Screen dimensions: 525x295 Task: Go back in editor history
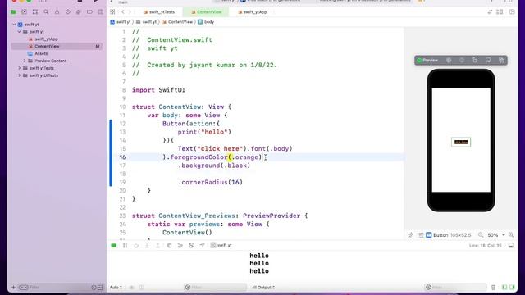pyautogui.click(x=123, y=12)
